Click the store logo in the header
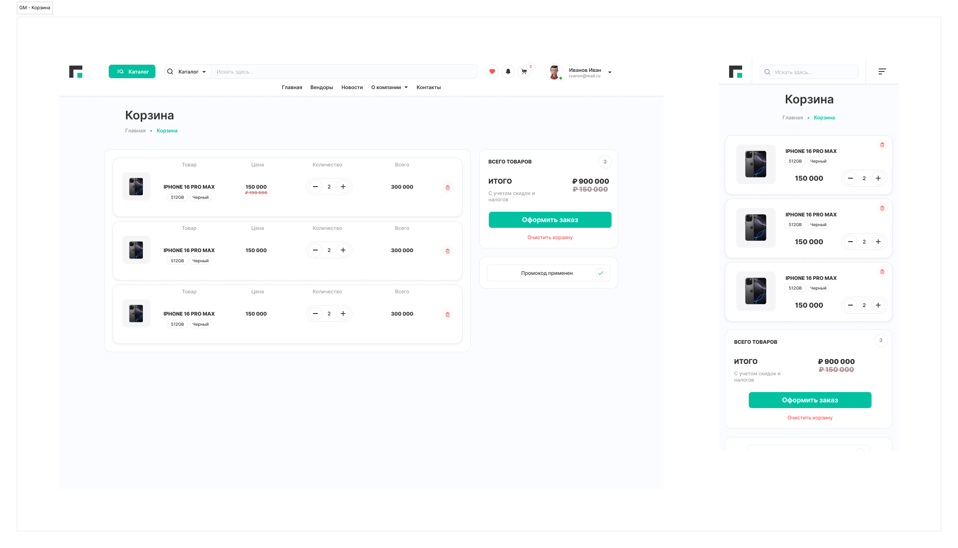 (76, 71)
